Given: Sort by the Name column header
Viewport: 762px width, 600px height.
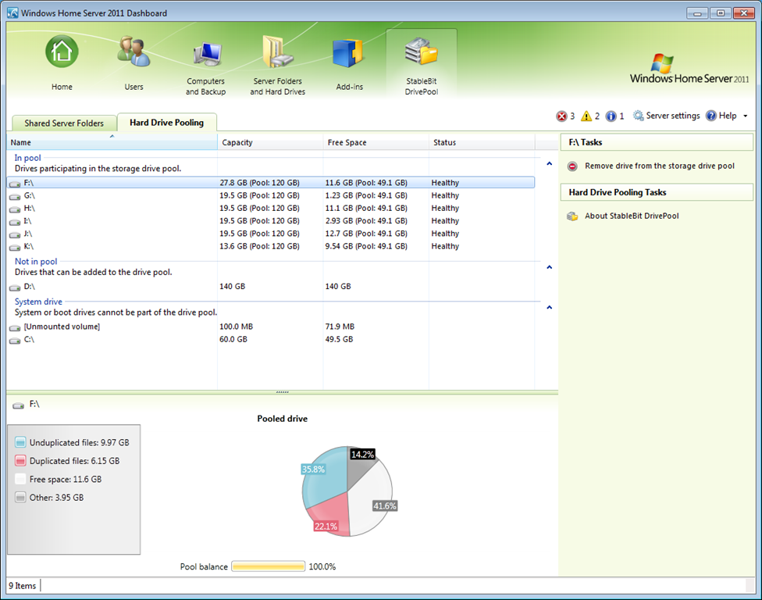Looking at the screenshot, I should point(112,142).
